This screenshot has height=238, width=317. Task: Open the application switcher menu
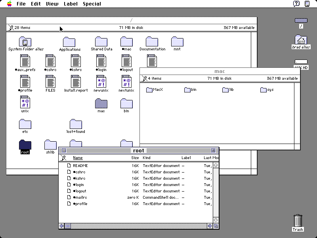pos(307,4)
